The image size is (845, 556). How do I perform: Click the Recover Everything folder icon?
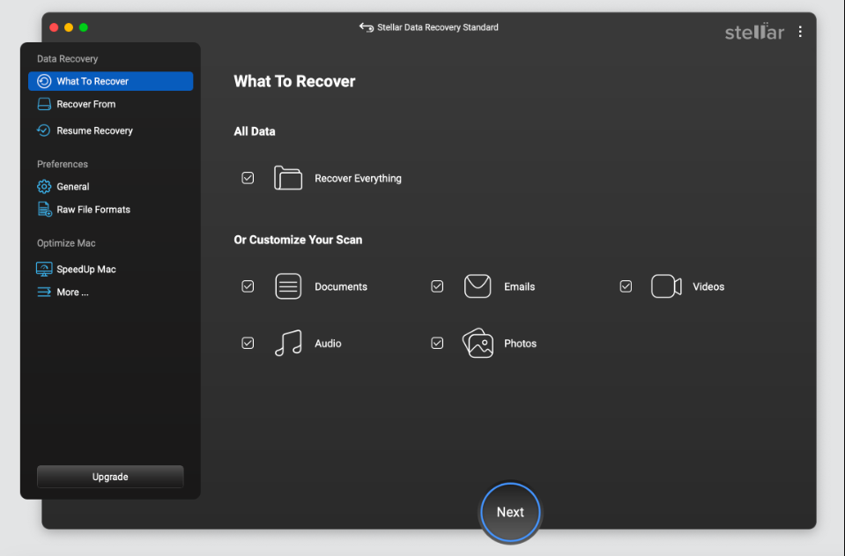288,178
